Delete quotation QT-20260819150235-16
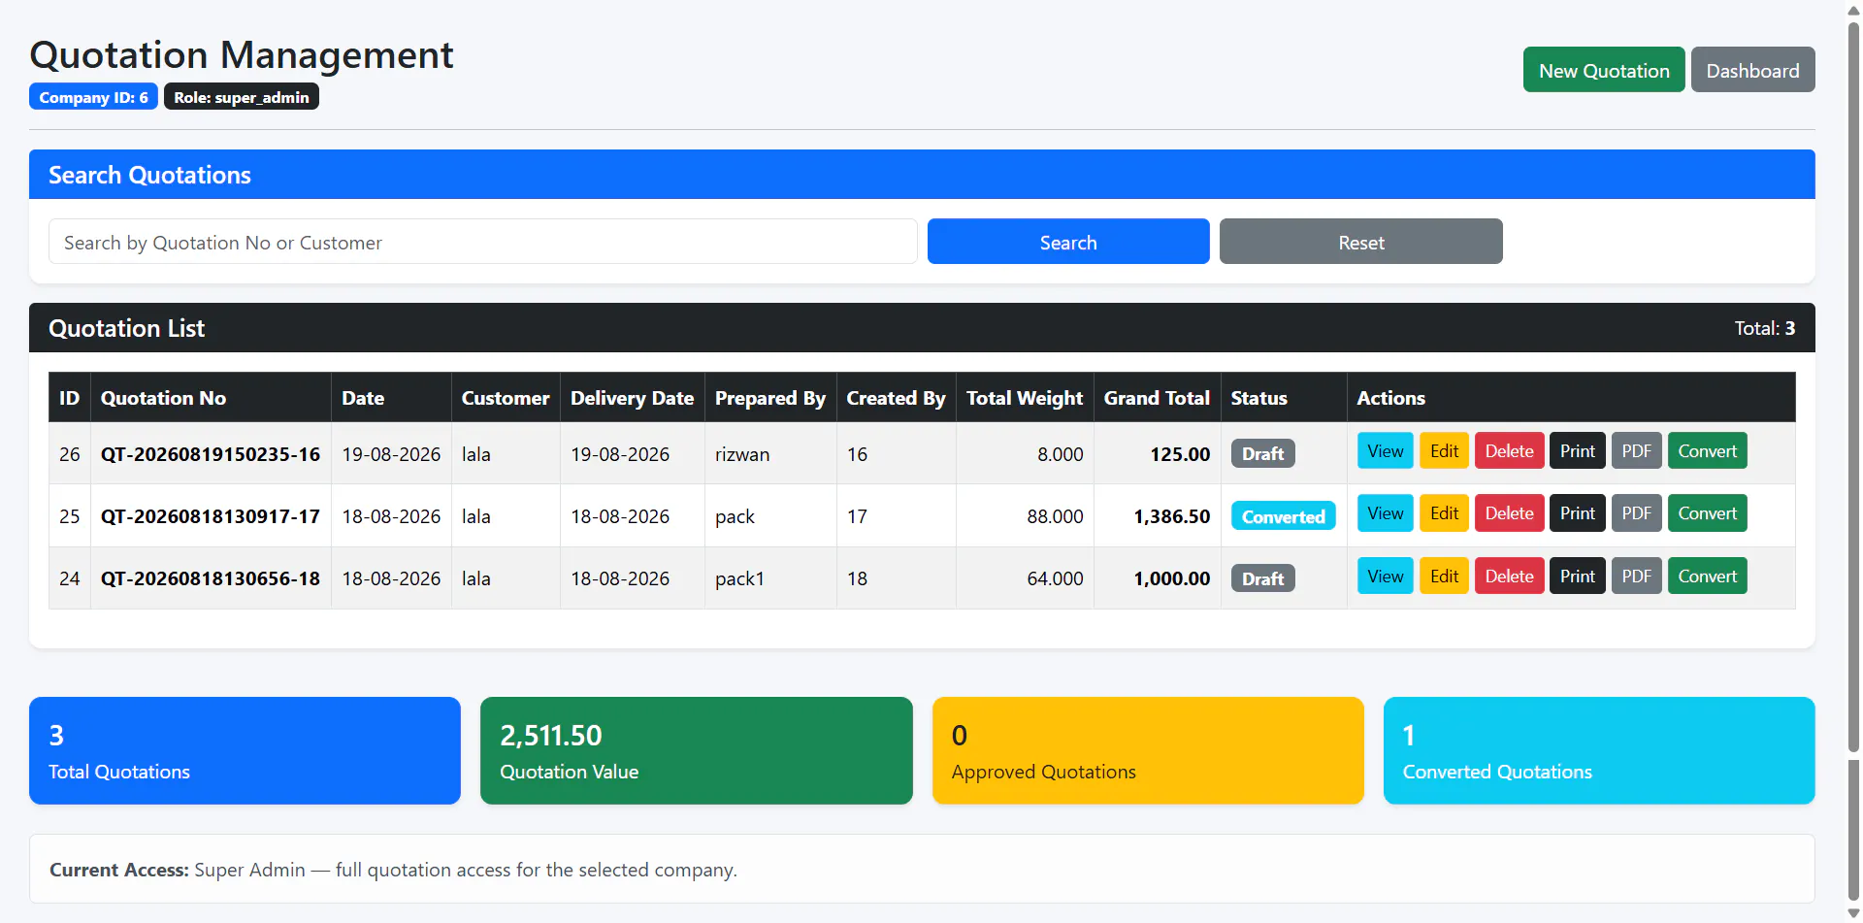This screenshot has width=1863, height=923. (x=1509, y=451)
